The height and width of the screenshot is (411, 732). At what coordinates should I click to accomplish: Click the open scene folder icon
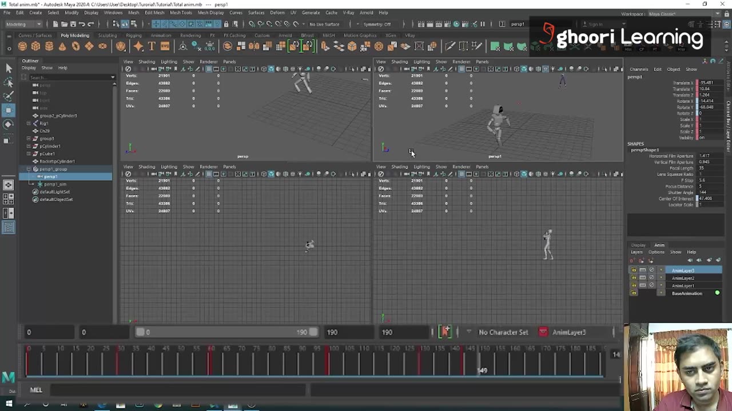point(64,24)
